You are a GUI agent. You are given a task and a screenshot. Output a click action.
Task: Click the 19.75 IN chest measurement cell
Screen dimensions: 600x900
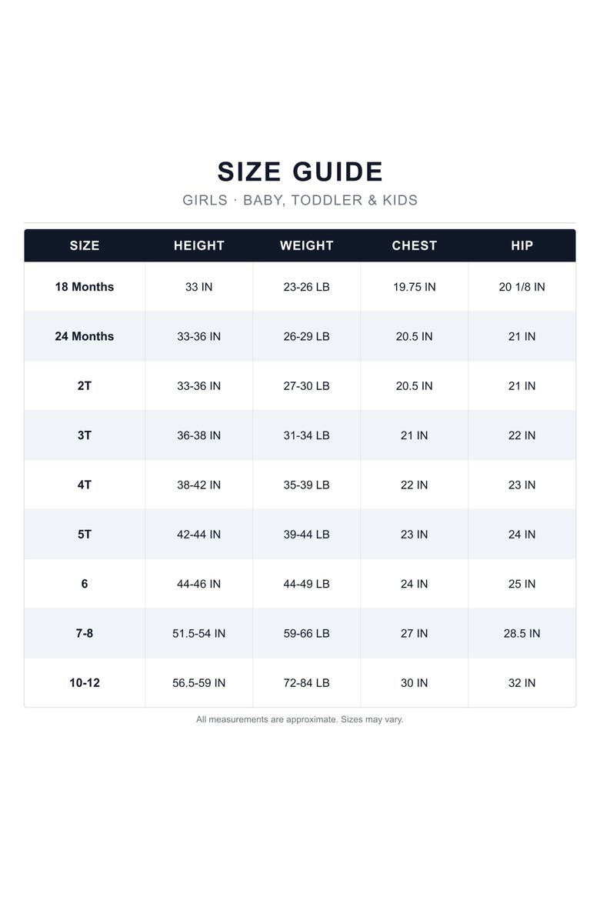(414, 287)
